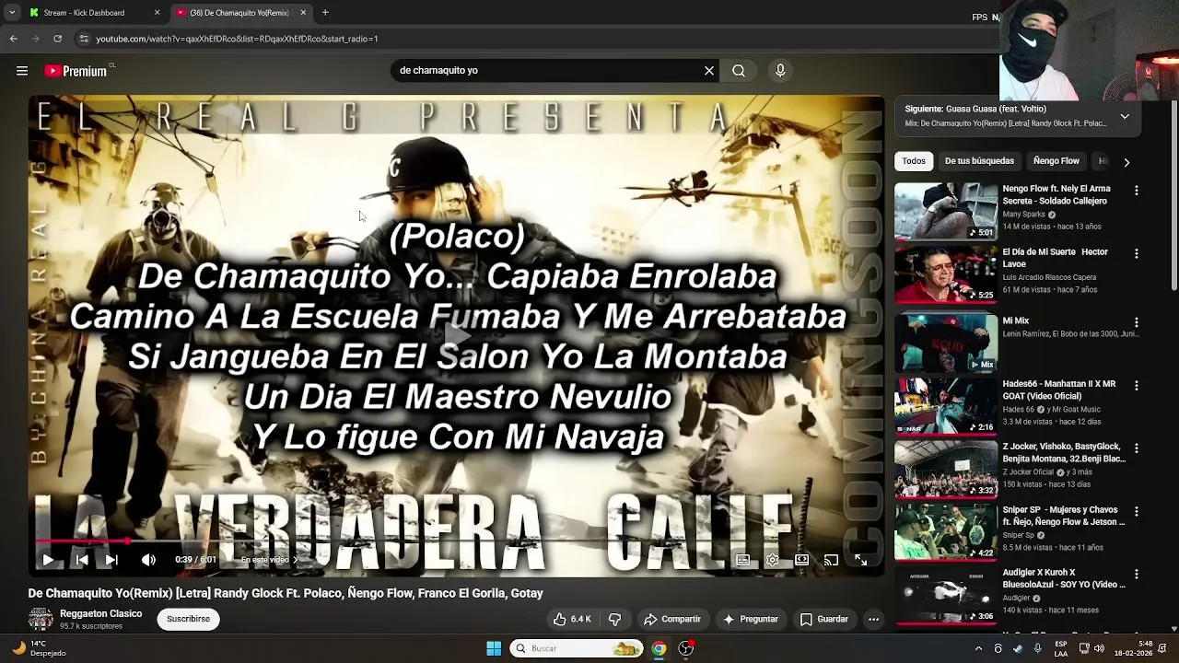Open the Reggaeton Clasico channel avatar
The width and height of the screenshot is (1179, 663).
[41, 620]
